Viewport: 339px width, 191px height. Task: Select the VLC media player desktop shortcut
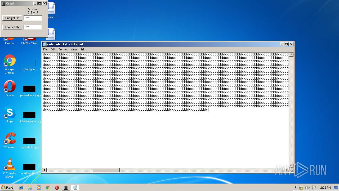coord(10,168)
